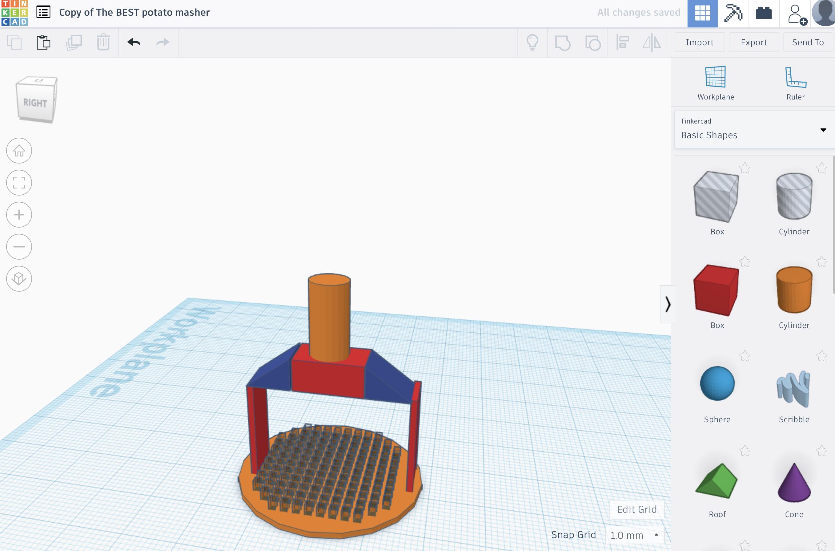Select the Scribble shape
Viewport: 835px width, 551px height.
(793, 388)
